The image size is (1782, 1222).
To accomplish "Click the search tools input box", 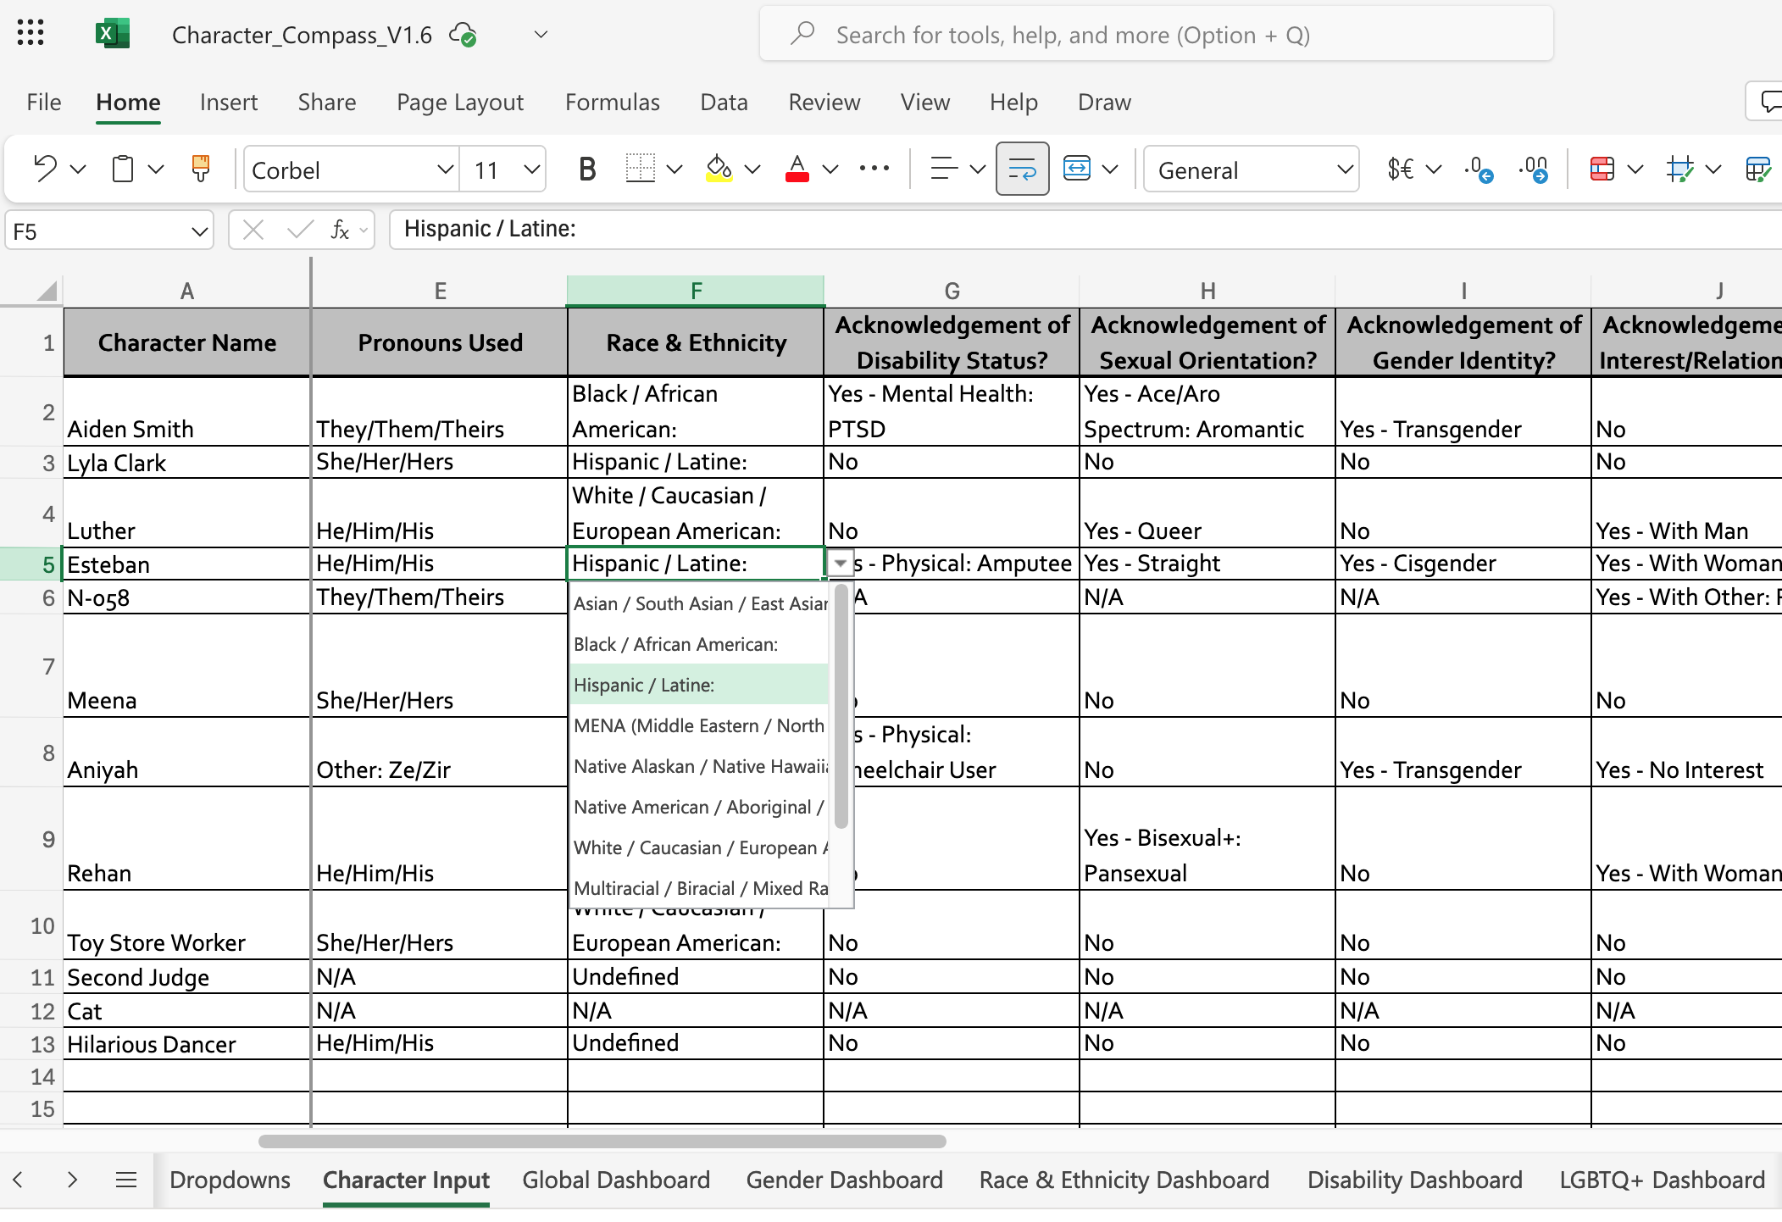I will tap(1157, 35).
